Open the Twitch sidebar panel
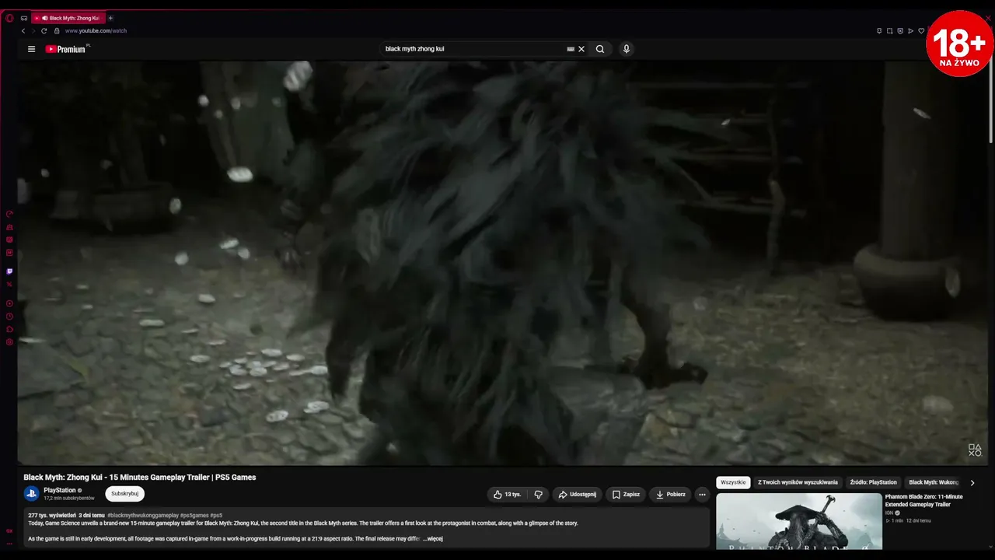Image resolution: width=995 pixels, height=560 pixels. (9, 271)
